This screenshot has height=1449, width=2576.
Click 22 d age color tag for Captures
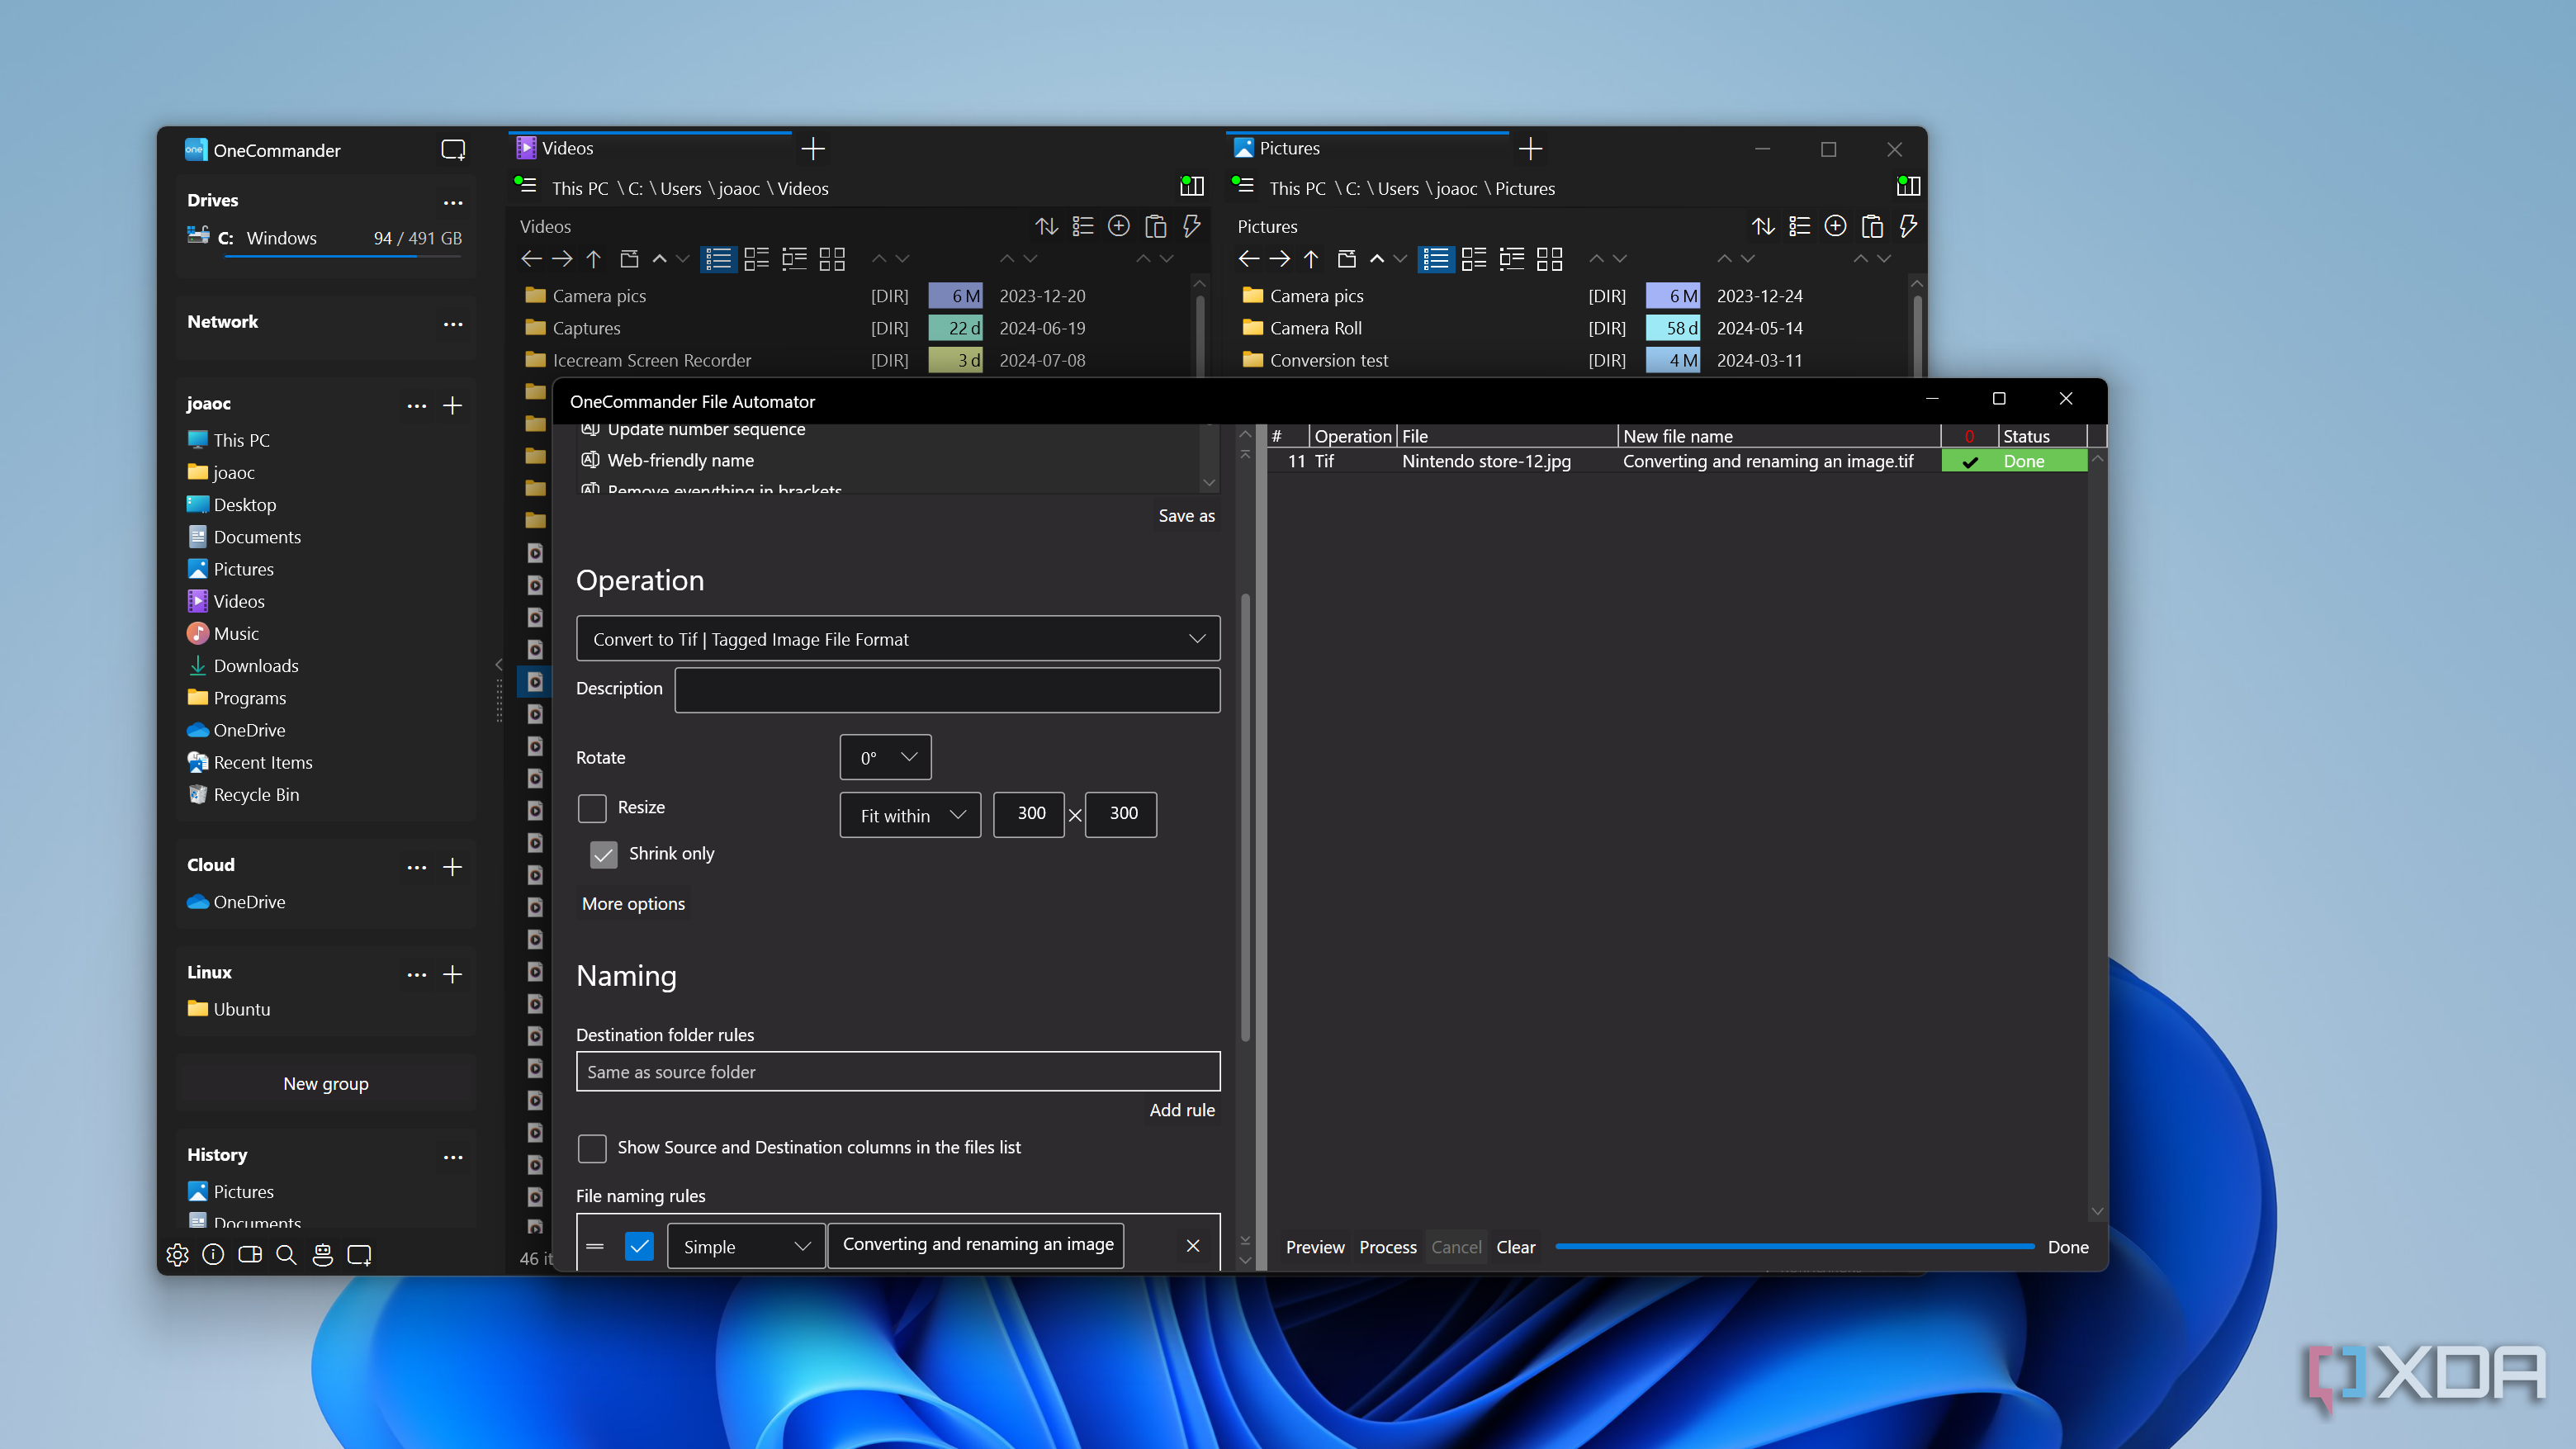pos(955,328)
